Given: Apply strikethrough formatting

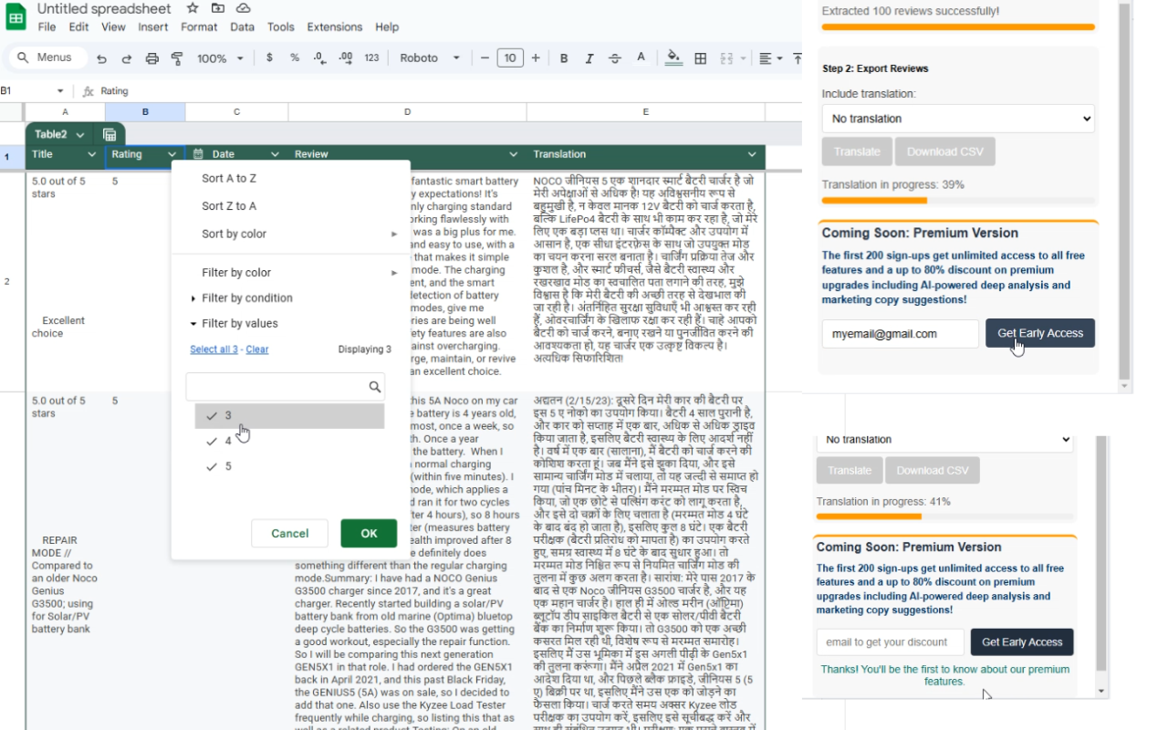Looking at the screenshot, I should point(615,58).
